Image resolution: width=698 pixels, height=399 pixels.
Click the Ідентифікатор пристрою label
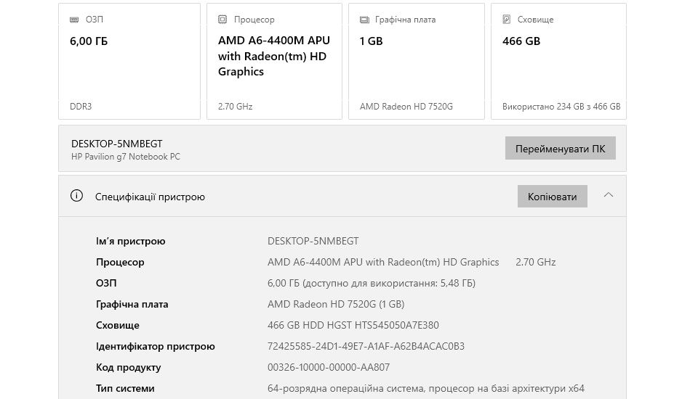156,346
